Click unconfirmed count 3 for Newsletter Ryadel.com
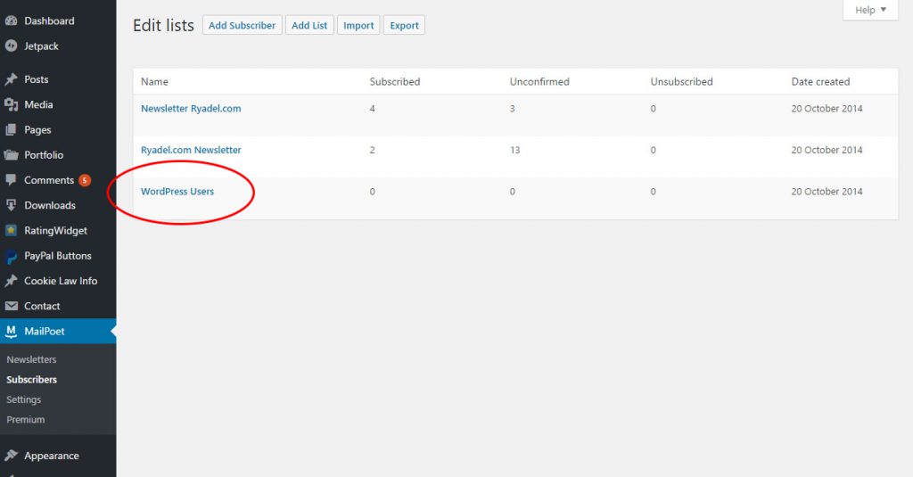 point(513,109)
